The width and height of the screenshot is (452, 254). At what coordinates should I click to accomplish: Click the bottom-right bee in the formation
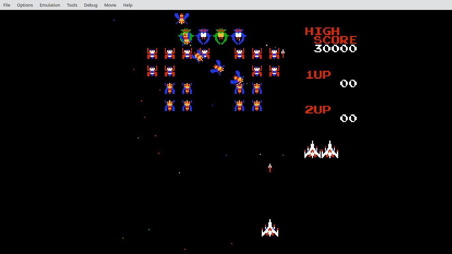[257, 106]
